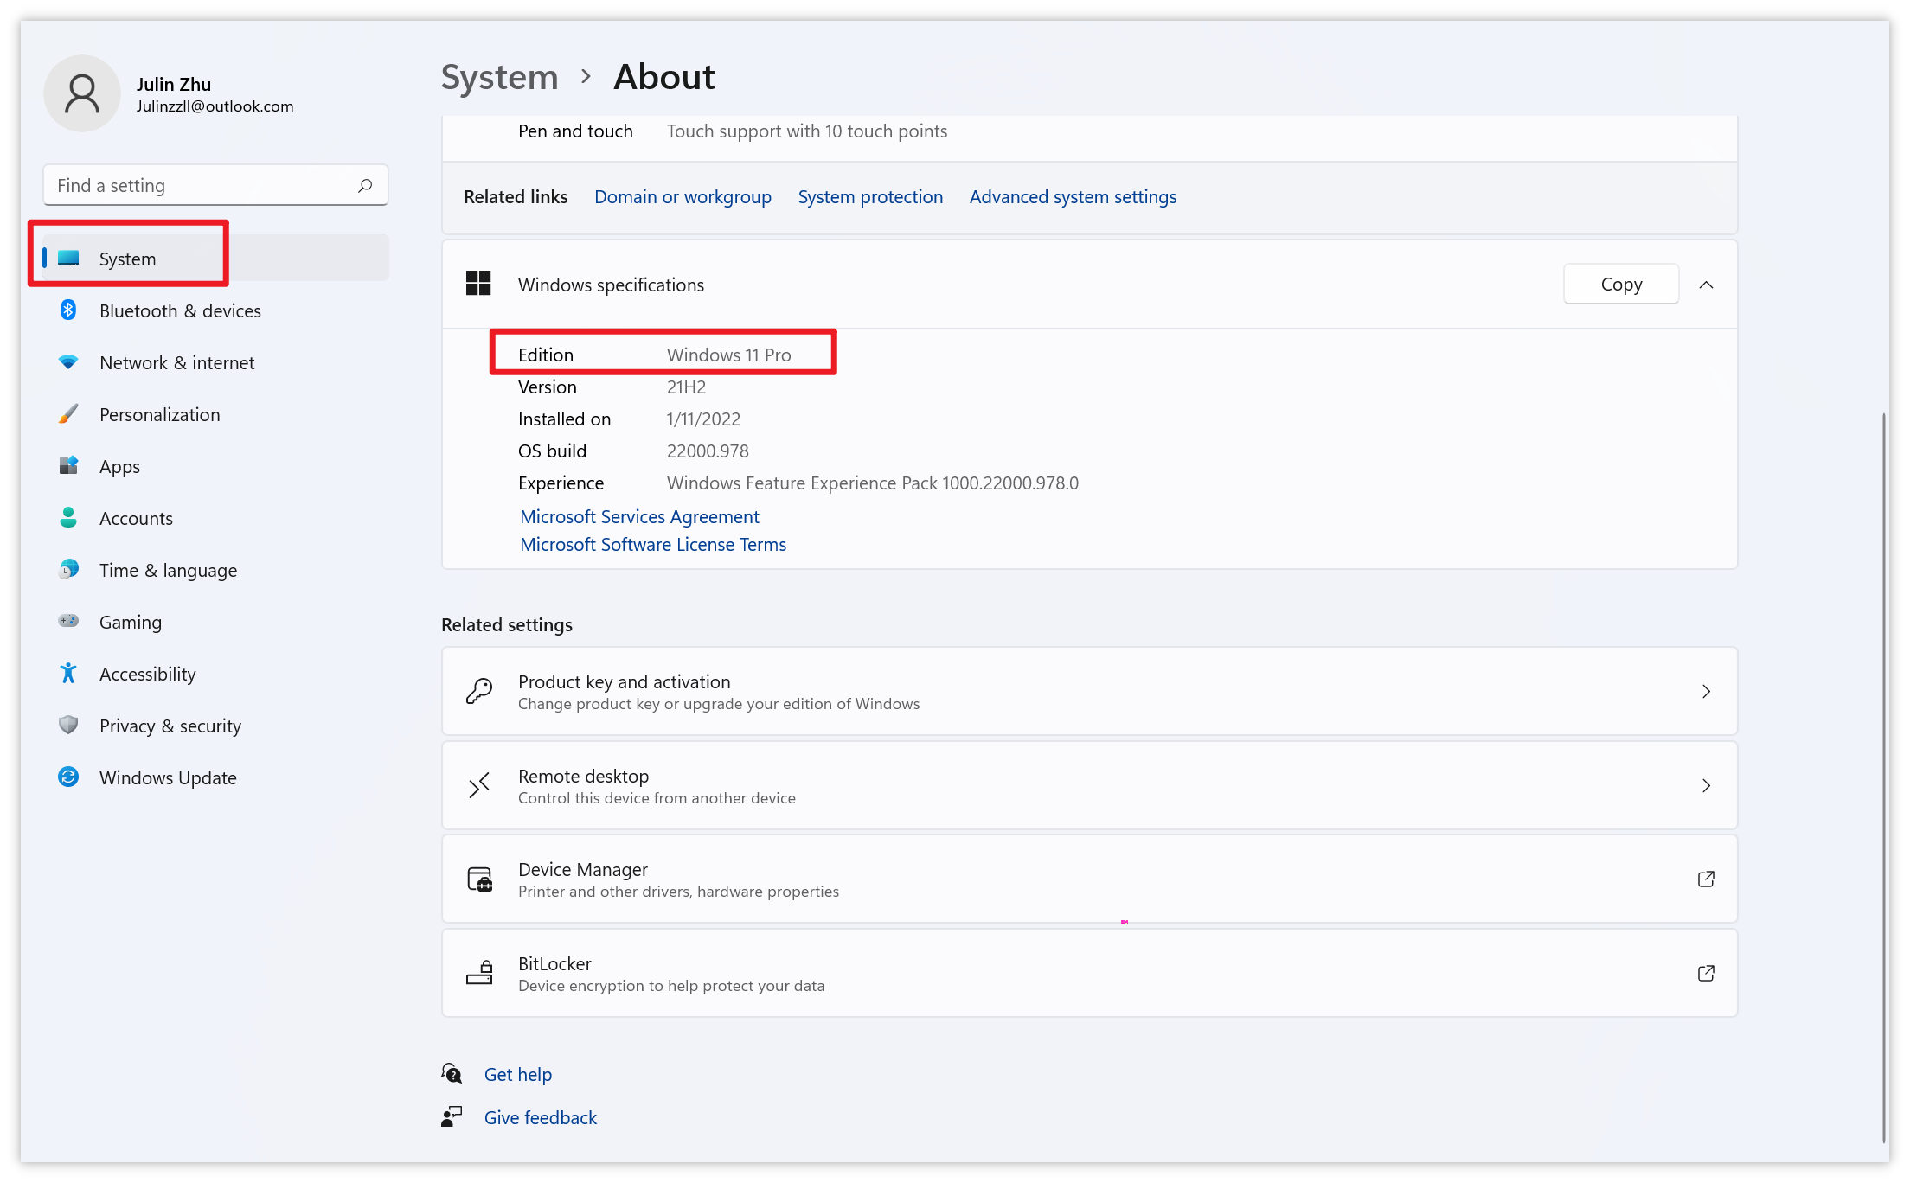Screen dimensions: 1910x1183
Task: Open Advanced system settings link
Action: pos(1073,197)
